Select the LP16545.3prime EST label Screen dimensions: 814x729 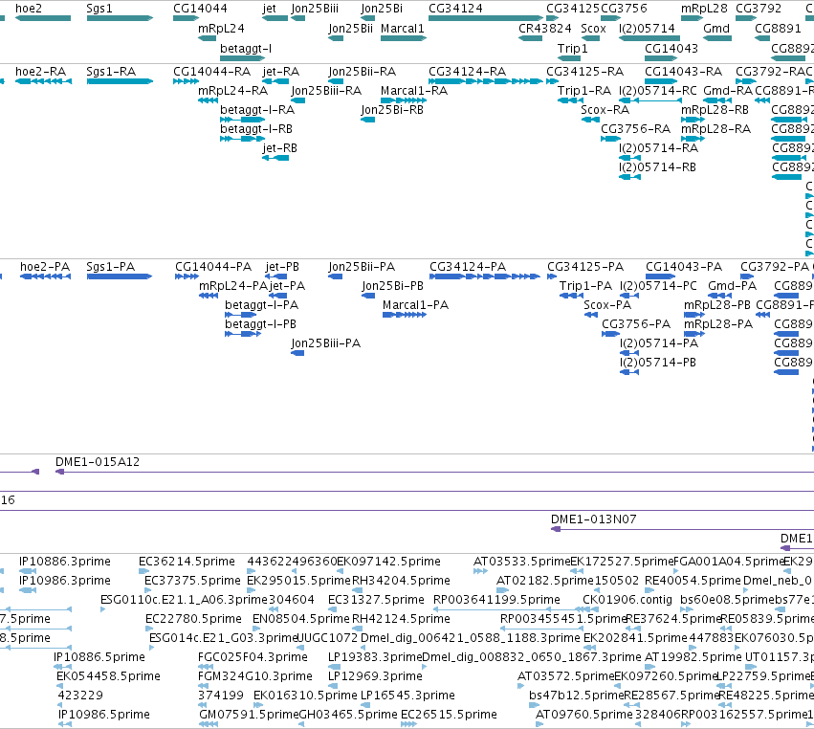[x=407, y=695]
